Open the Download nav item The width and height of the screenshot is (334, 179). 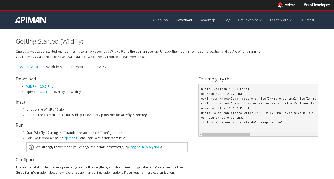(184, 20)
